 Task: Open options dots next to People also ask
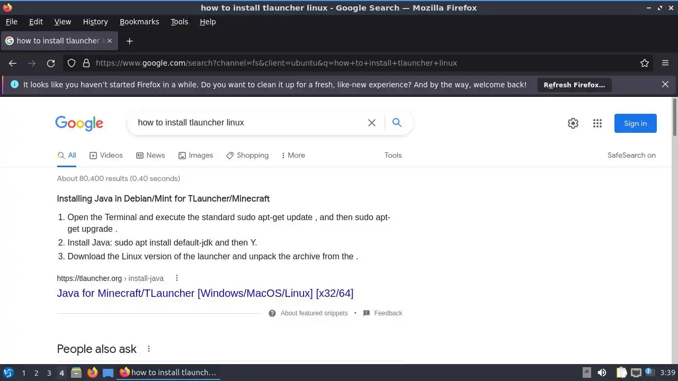tap(149, 349)
